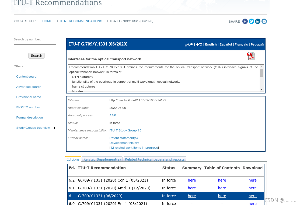Open Provisional name link

click(x=29, y=97)
